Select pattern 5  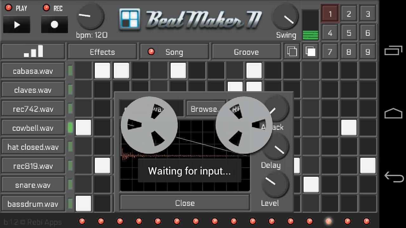coord(349,33)
